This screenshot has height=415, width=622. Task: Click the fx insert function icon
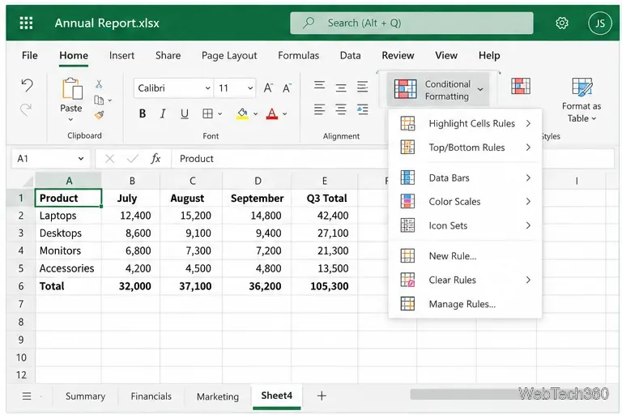(155, 159)
